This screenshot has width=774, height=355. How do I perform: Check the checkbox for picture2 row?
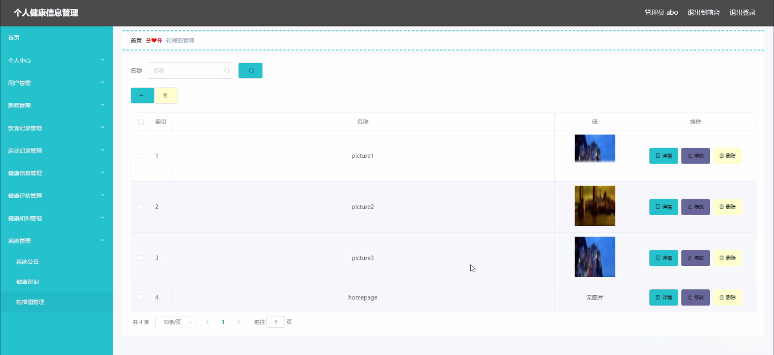pyautogui.click(x=141, y=207)
